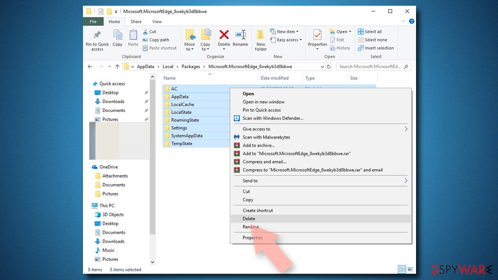
Task: Choose Scan with Windows Defender
Action: pyautogui.click(x=321, y=118)
